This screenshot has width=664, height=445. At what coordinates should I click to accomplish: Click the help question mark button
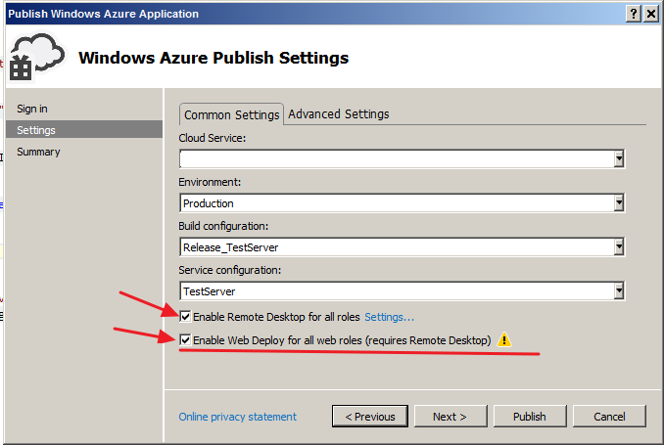tap(635, 14)
